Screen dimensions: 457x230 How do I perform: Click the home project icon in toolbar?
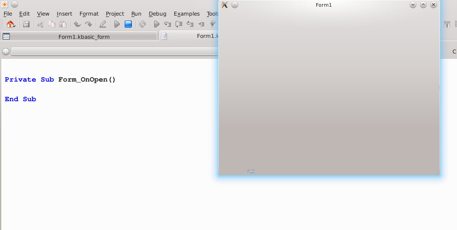pyautogui.click(x=10, y=24)
